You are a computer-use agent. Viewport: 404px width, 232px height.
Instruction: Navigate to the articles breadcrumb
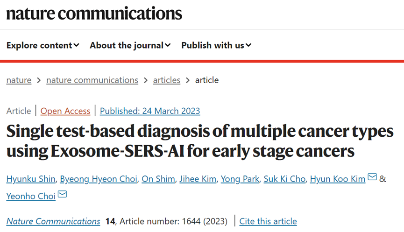pos(167,80)
